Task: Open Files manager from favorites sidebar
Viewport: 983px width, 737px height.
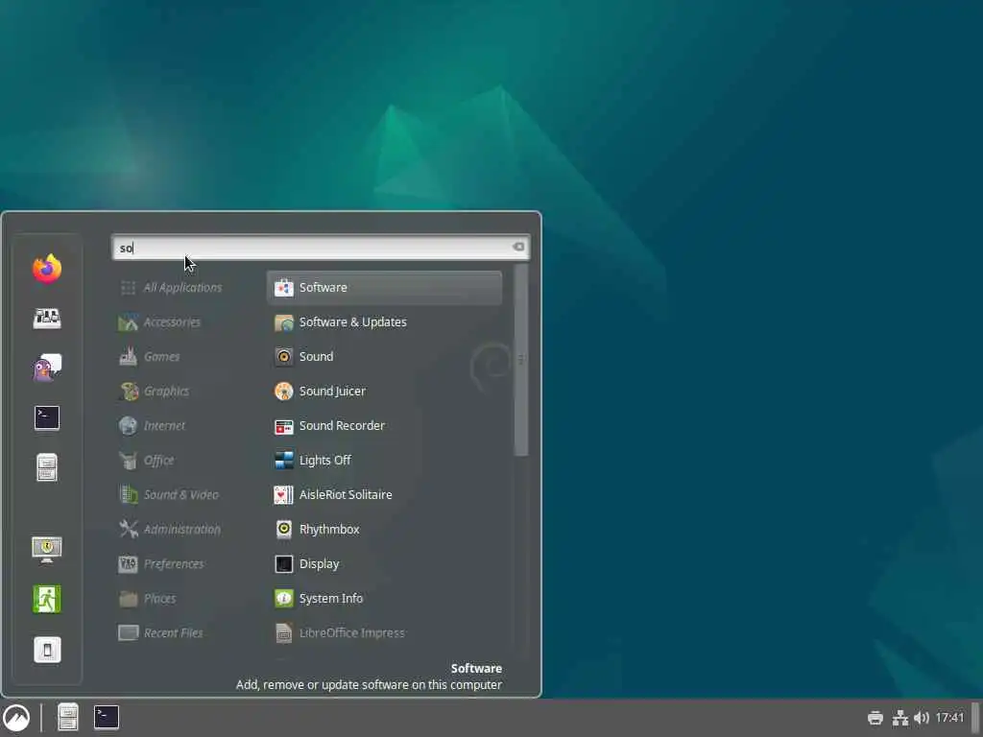Action: tap(47, 467)
